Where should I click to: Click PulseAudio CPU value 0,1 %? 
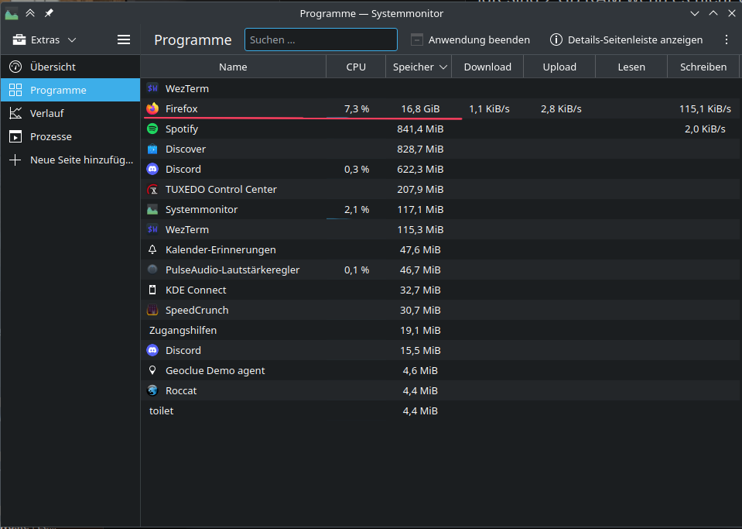pyautogui.click(x=357, y=270)
